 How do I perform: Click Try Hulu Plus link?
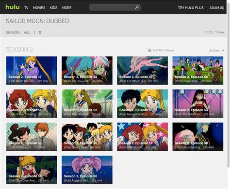click(x=191, y=8)
